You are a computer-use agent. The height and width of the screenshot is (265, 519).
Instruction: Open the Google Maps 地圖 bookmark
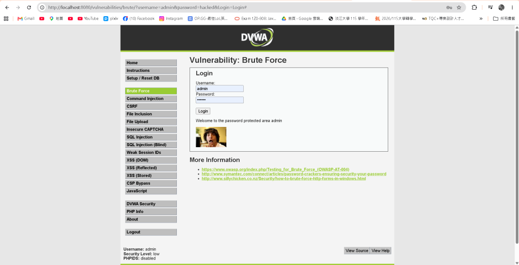[56, 19]
